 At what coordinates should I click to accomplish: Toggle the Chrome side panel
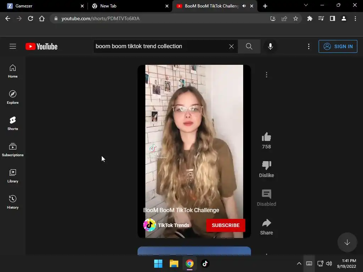(x=333, y=18)
